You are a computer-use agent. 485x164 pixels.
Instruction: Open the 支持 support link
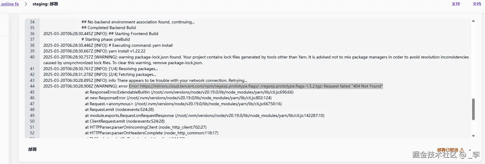[x=456, y=4]
